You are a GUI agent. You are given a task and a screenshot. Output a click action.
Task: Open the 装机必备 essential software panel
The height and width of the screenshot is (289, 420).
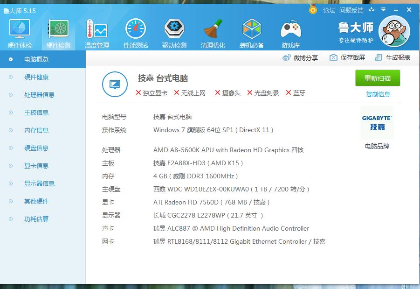point(251,31)
